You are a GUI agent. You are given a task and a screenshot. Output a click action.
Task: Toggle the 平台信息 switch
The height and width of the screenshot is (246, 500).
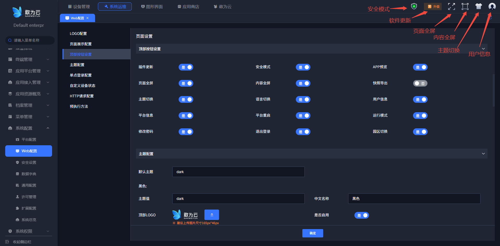186,116
